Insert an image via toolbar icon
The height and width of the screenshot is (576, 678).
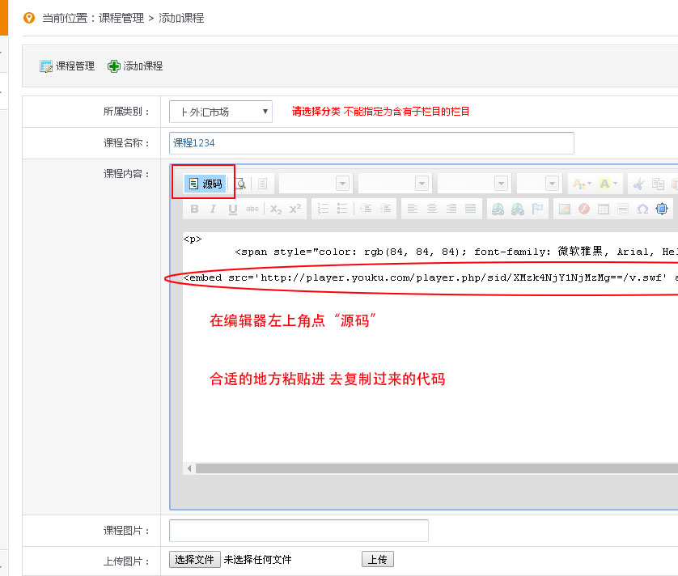(565, 209)
